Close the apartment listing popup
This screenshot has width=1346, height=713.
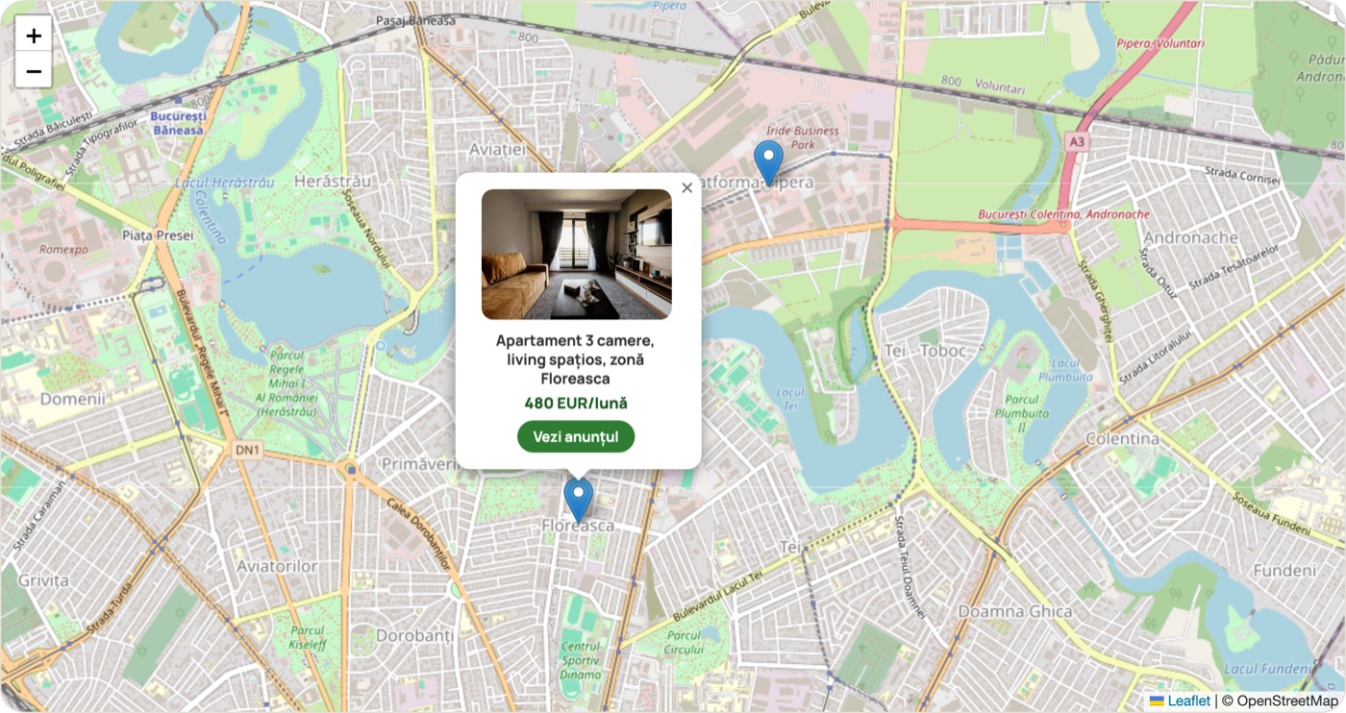pyautogui.click(x=686, y=187)
